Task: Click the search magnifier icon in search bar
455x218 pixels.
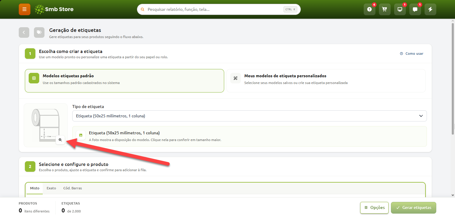Action: click(x=143, y=9)
